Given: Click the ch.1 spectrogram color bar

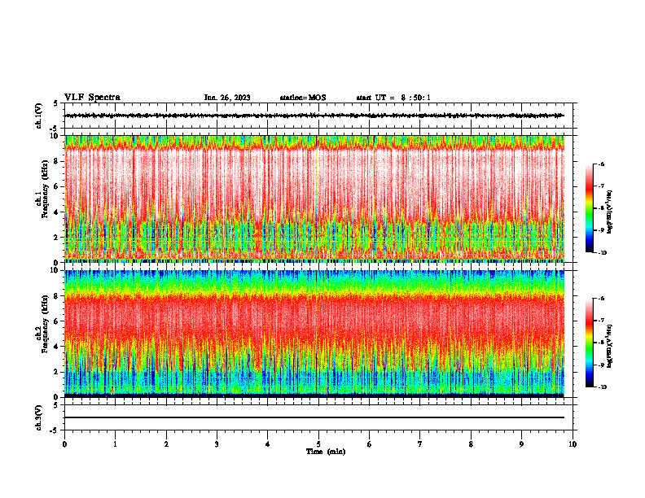Looking at the screenshot, I should [x=589, y=208].
